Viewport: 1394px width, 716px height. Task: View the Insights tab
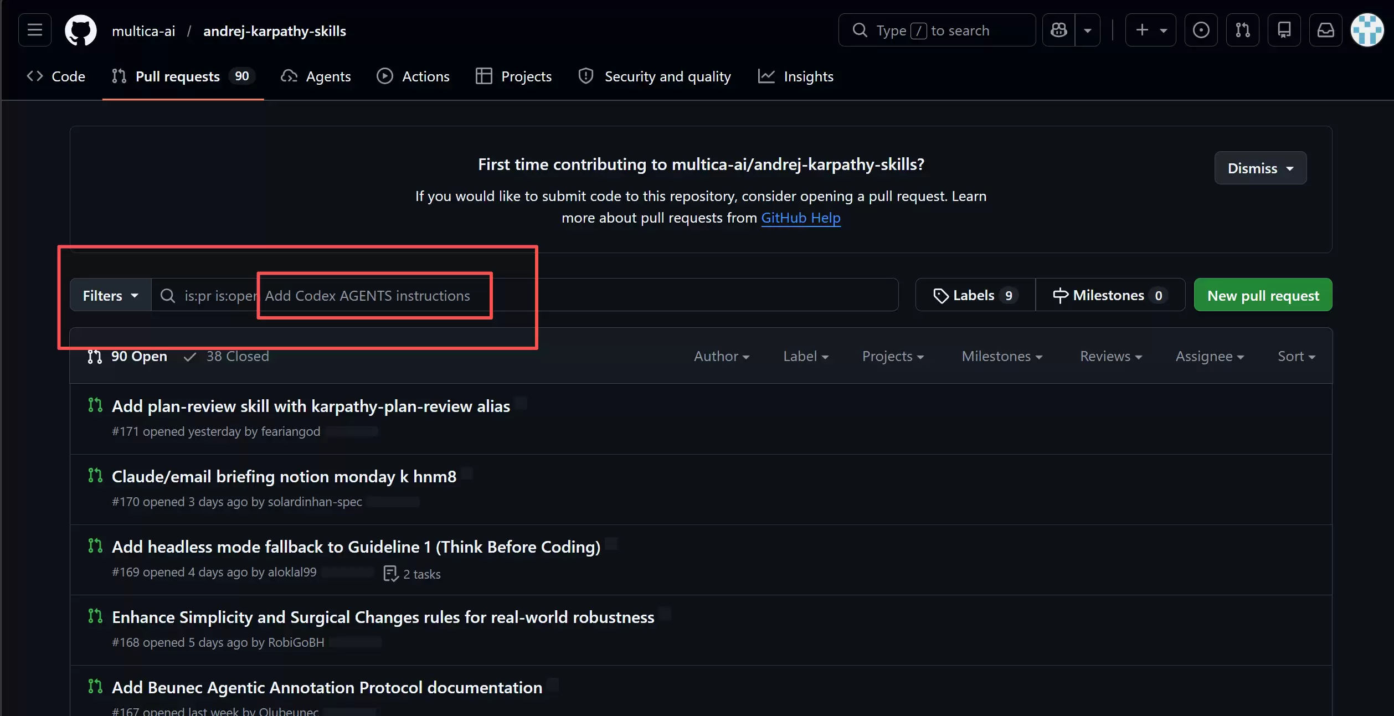(x=796, y=76)
